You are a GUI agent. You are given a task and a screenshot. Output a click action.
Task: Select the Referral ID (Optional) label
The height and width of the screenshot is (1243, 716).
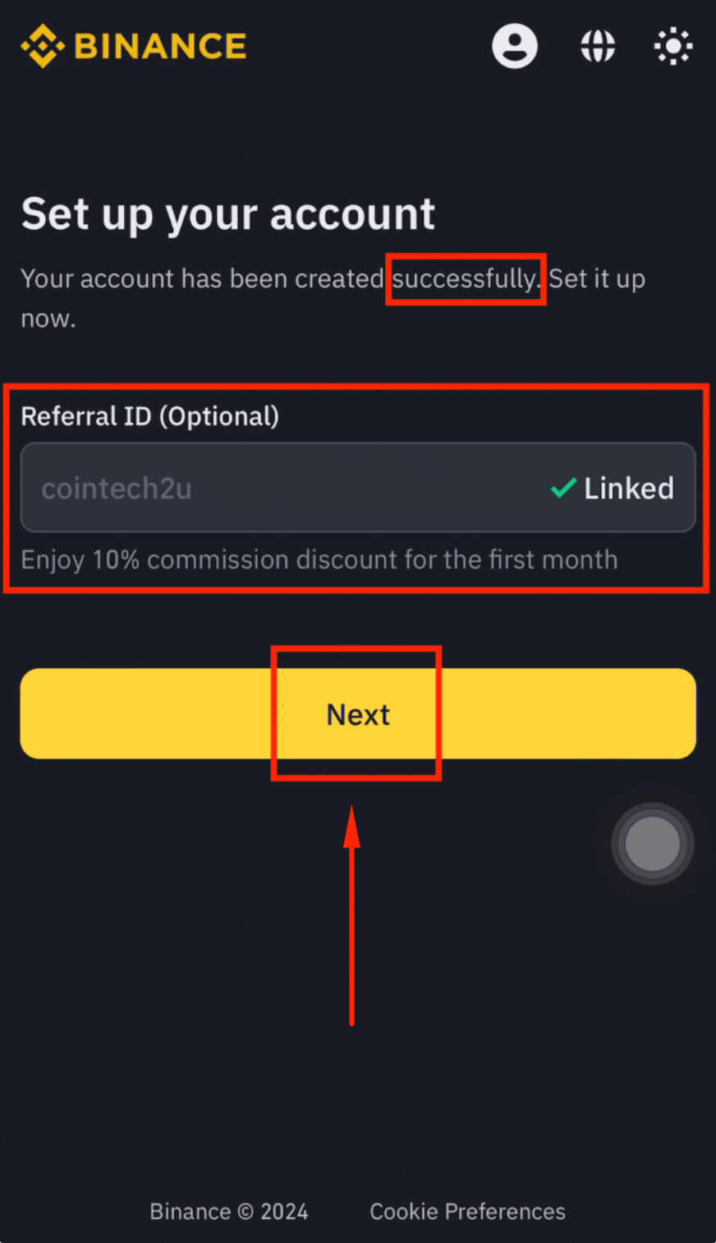(x=149, y=416)
